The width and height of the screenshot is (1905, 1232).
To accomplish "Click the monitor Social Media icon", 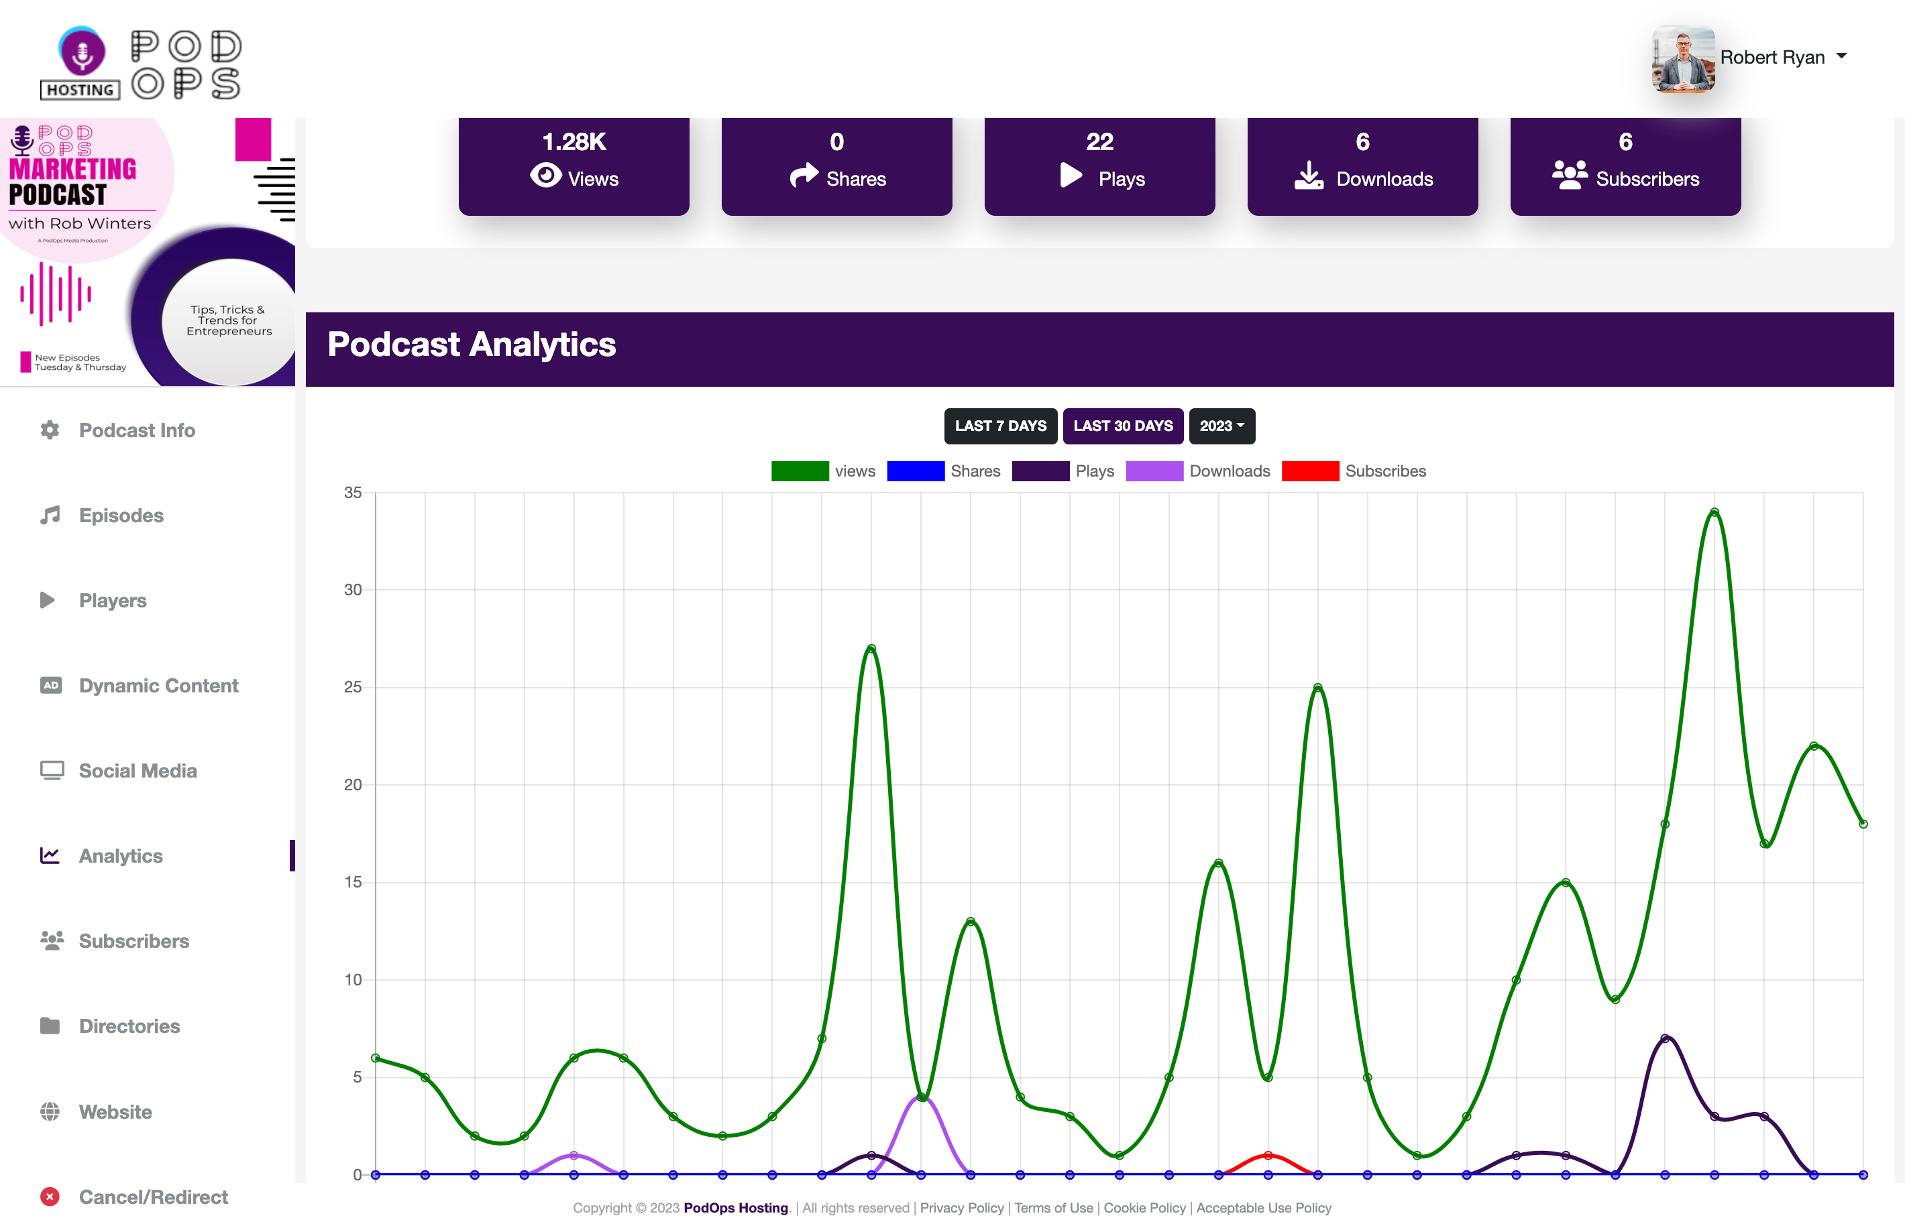I will click(51, 770).
